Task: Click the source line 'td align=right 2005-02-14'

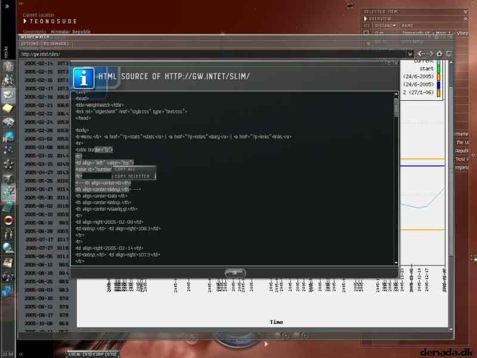Action: pos(109,248)
